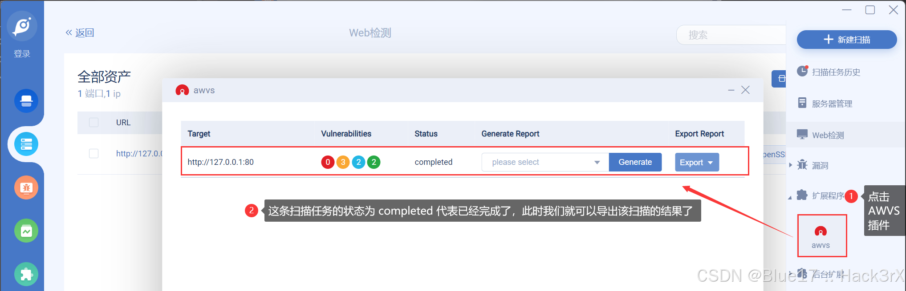Click the blue button beside 全部资产 panel edge
The image size is (906, 291).
(x=779, y=79)
